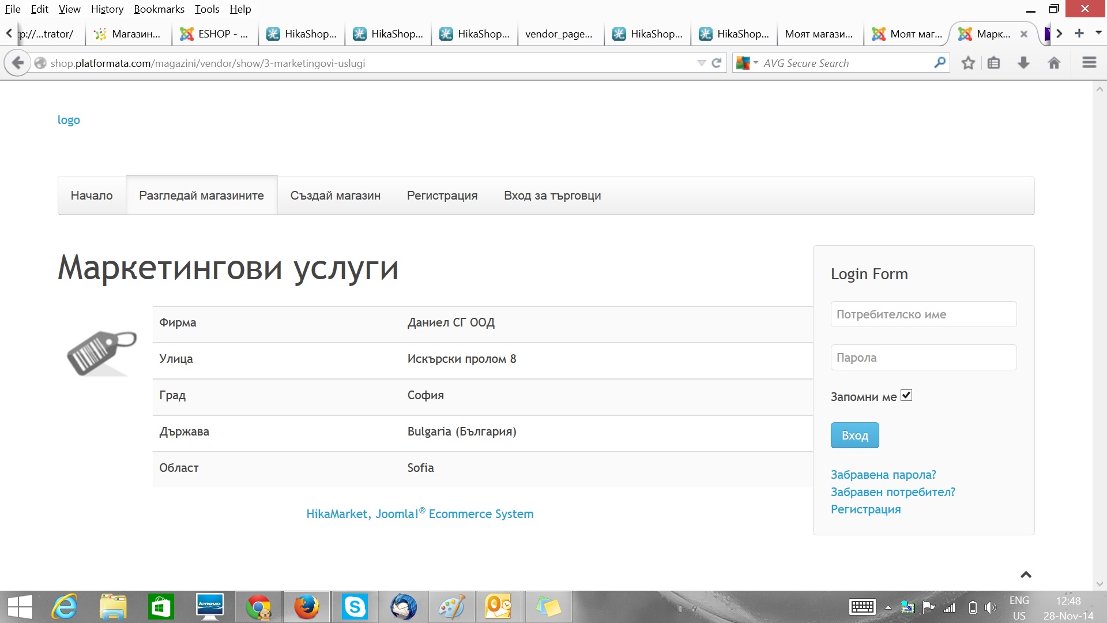Open the Firefox hamburger menu
This screenshot has height=623, width=1107.
(x=1089, y=62)
